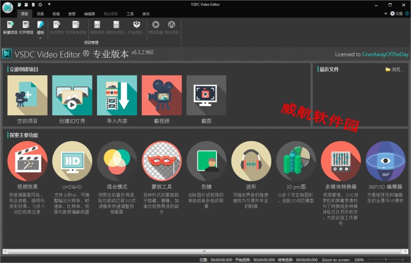Image resolution: width=411 pixels, height=263 pixels.
Task: Open the 工具 ribbon tab
Action: coord(130,14)
